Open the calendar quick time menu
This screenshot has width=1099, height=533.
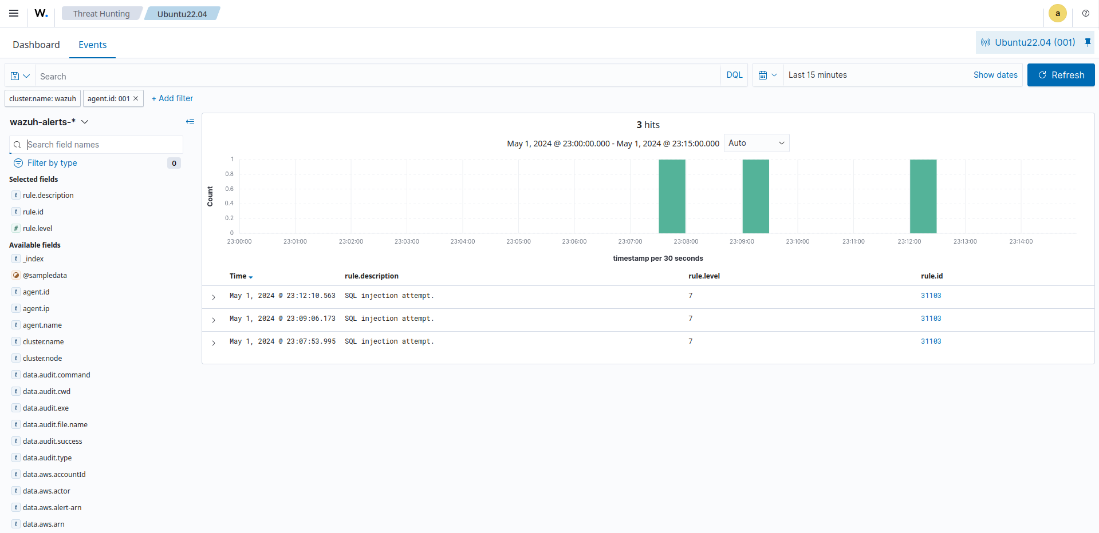click(767, 75)
